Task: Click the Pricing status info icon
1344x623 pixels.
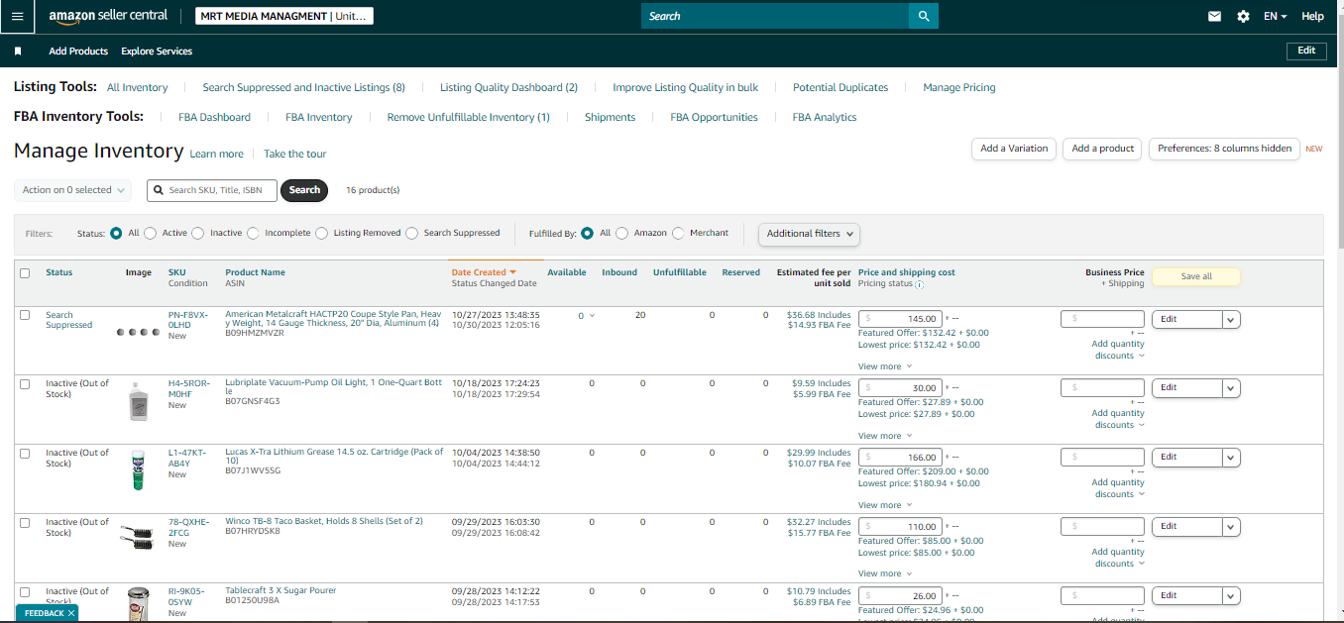Action: click(x=919, y=284)
